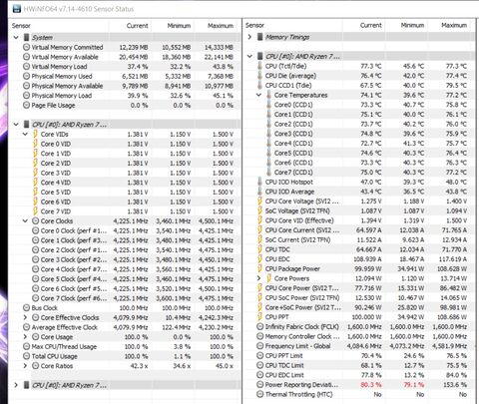Click the Bus Clock sensor icon
This screenshot has width=479, height=404.
[26, 308]
